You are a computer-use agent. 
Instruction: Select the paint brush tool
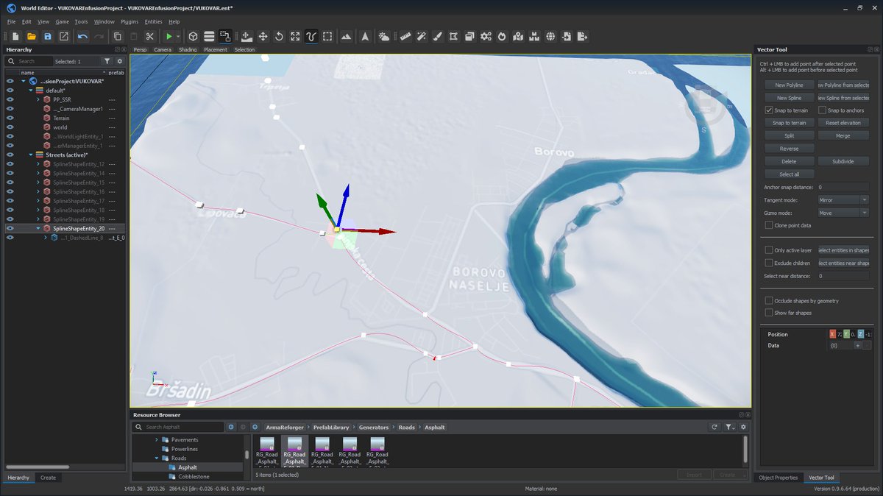pyautogui.click(x=437, y=36)
